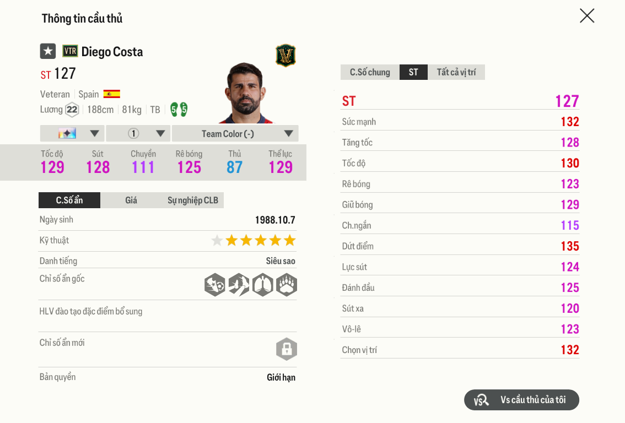The width and height of the screenshot is (625, 423).
Task: Click the Spain flag icon
Action: pos(112,94)
